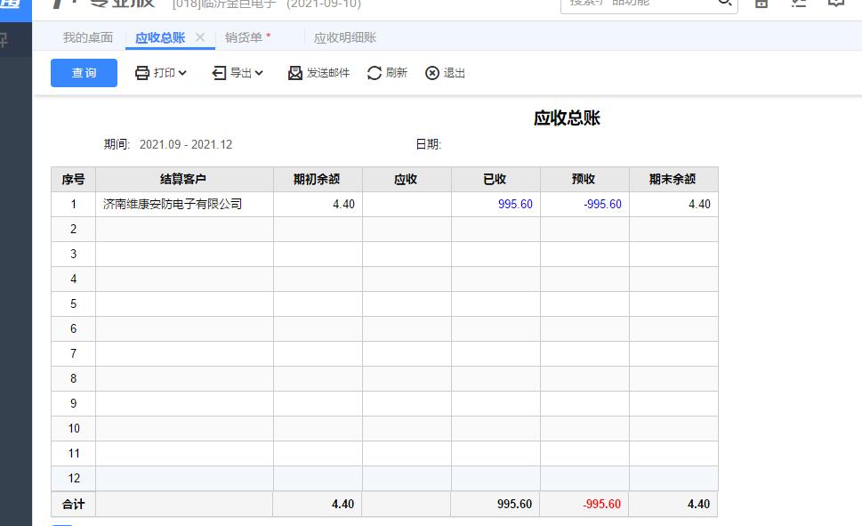
Task: Click the 序号 column header
Action: [73, 180]
